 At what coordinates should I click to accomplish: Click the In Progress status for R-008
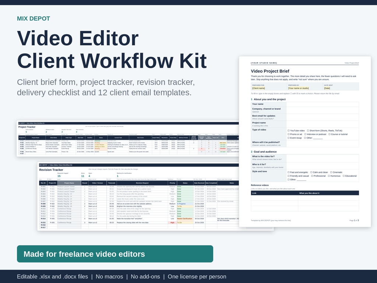coord(185,204)
